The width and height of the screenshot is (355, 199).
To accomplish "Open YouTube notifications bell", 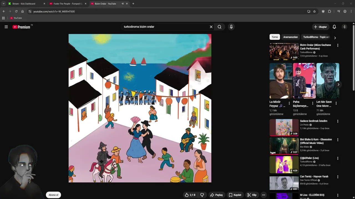I will pyautogui.click(x=334, y=27).
